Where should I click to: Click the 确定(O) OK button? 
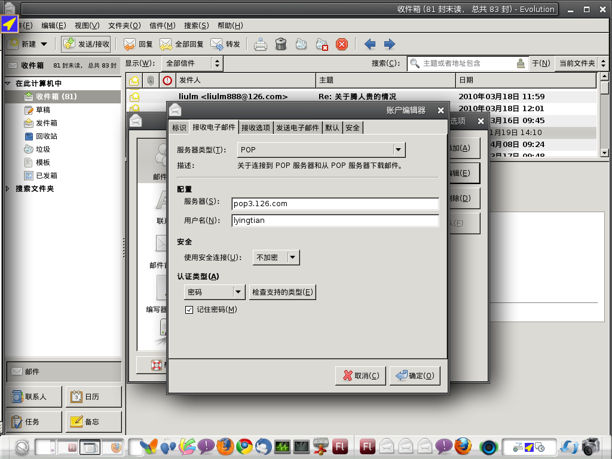415,375
